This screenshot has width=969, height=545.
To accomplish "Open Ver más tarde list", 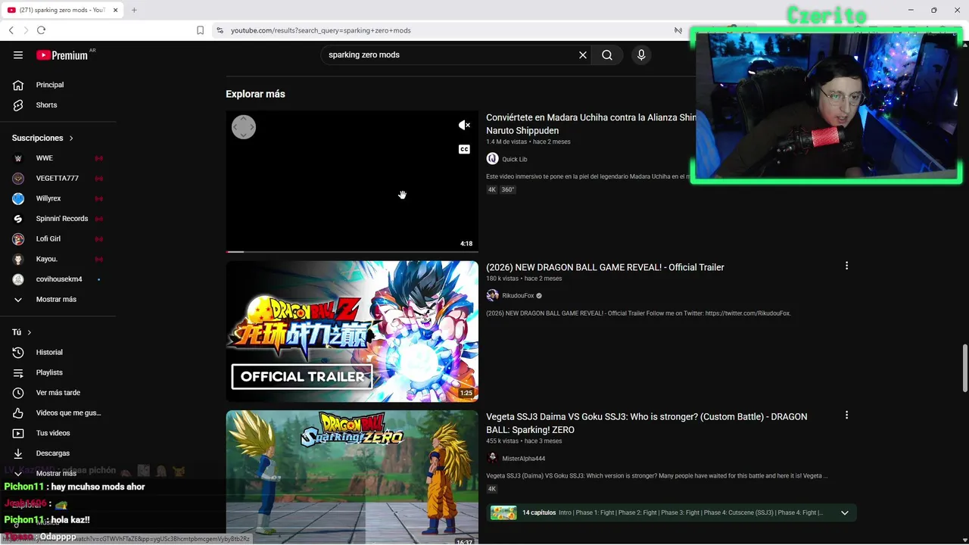I will click(58, 393).
